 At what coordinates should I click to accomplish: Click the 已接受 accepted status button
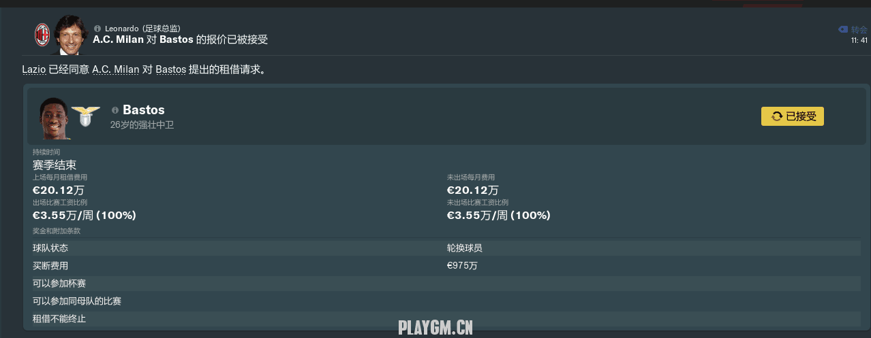pyautogui.click(x=793, y=116)
